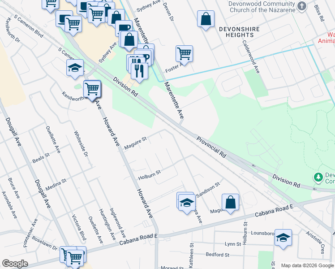
Task: Click the 'Inglewood Ave' street label
Action: [117, 223]
